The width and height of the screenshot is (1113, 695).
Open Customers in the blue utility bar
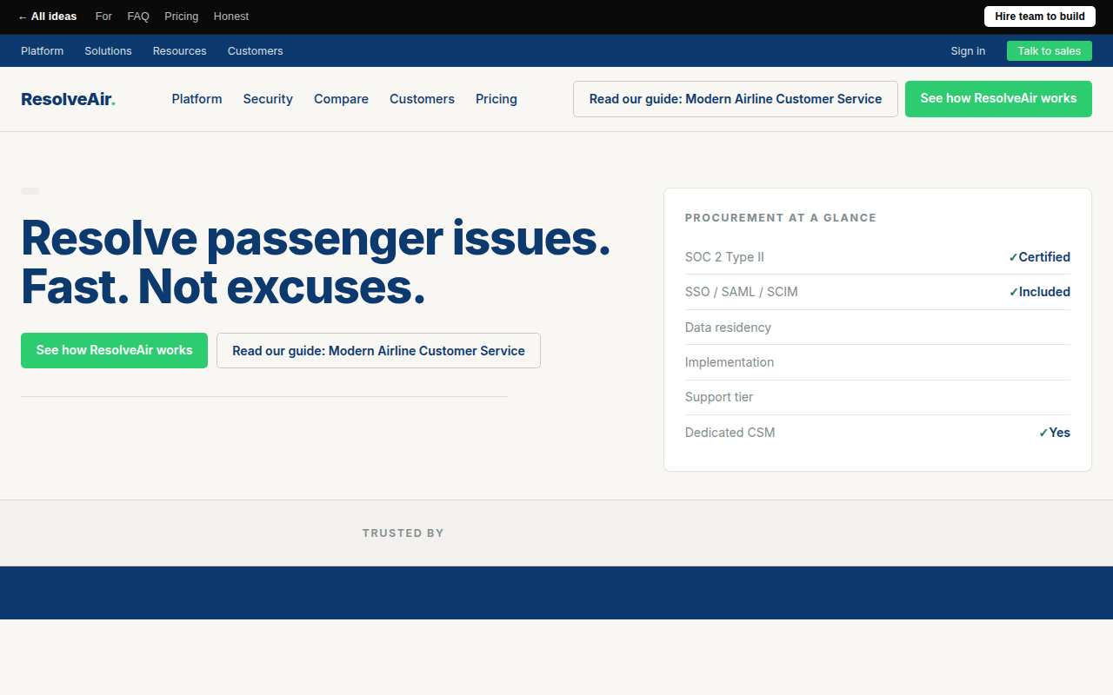click(x=256, y=51)
